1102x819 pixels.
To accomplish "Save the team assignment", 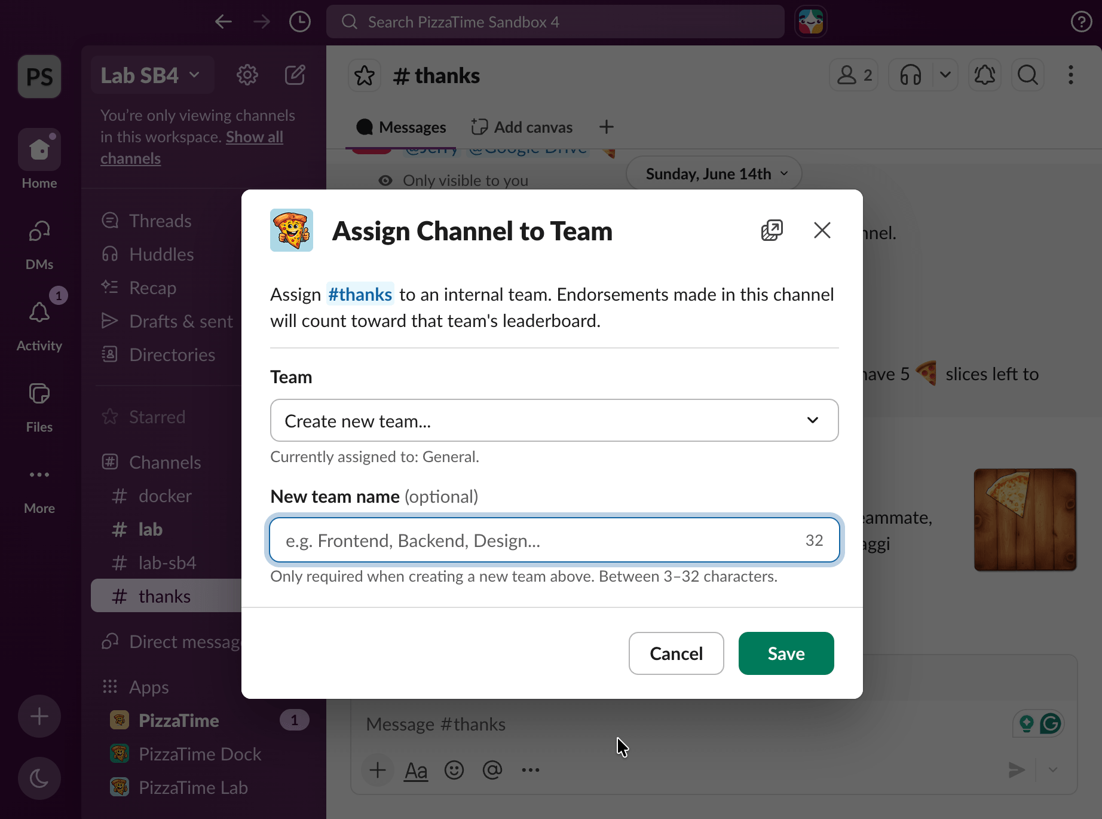I will (786, 653).
